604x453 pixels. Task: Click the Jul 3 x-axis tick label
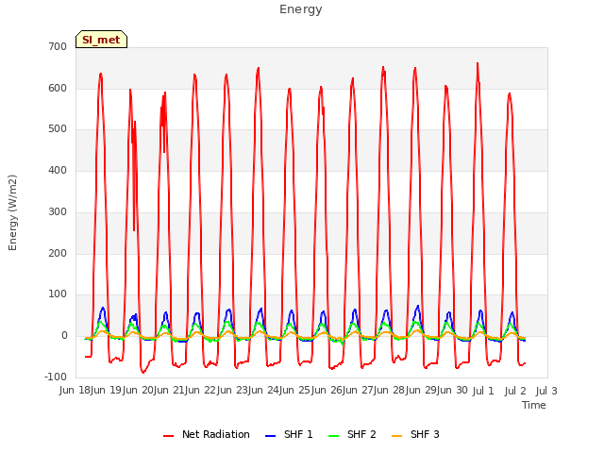click(x=546, y=391)
